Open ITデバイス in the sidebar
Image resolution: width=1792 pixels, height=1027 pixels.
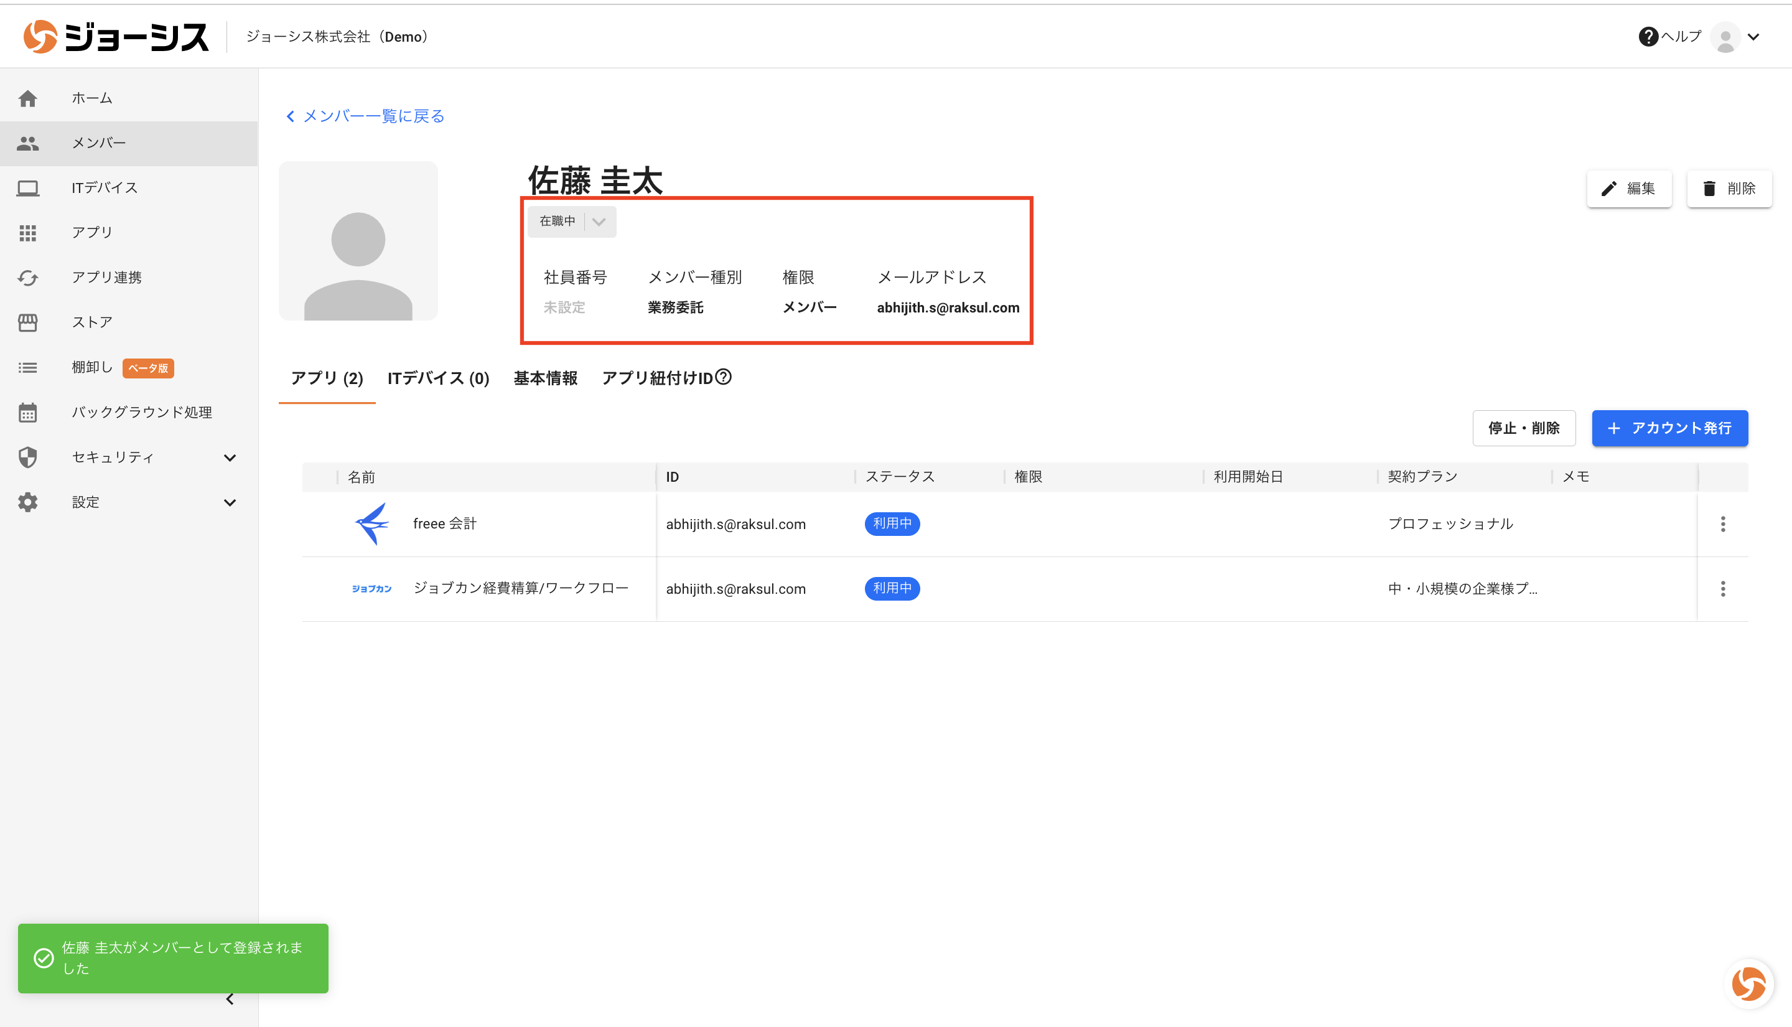point(129,189)
